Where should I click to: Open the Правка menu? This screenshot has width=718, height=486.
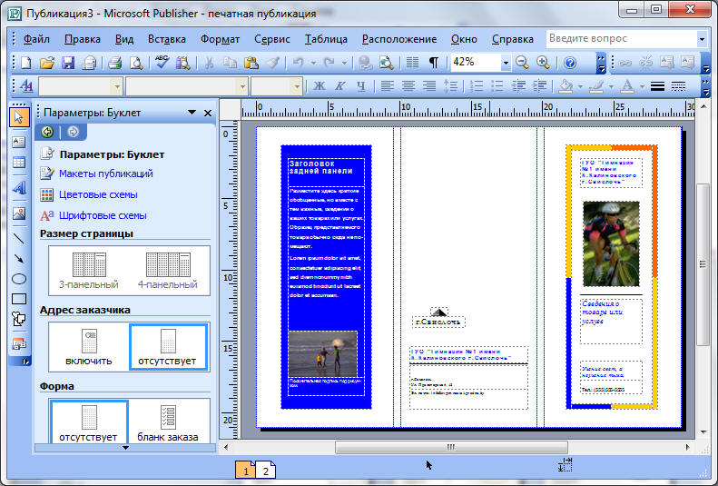point(83,39)
